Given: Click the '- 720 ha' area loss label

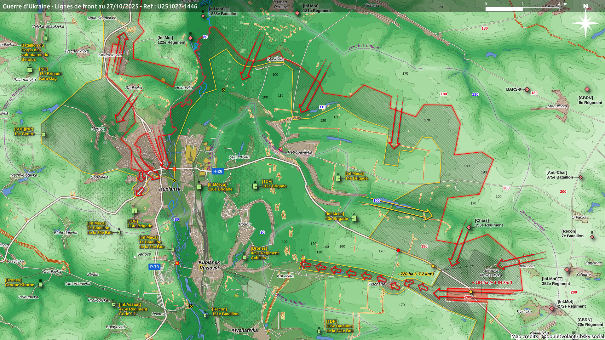Looking at the screenshot, I should (416, 274).
